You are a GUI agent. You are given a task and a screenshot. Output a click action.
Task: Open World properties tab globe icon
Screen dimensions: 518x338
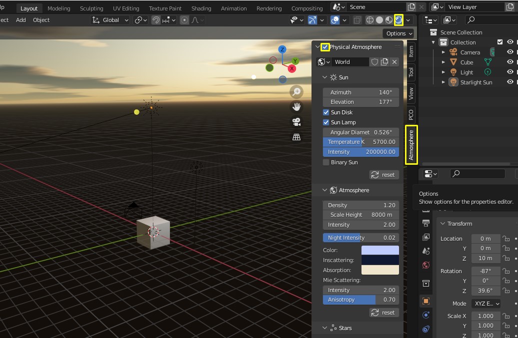(426, 265)
